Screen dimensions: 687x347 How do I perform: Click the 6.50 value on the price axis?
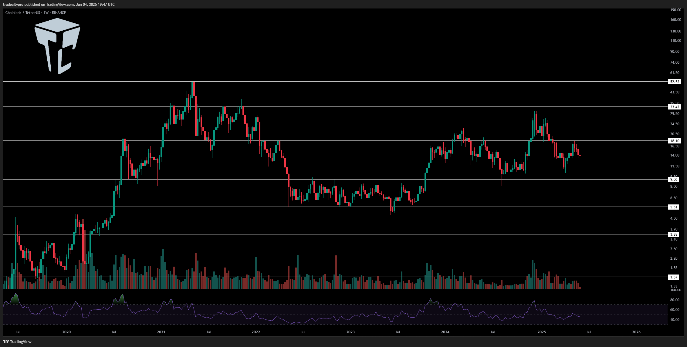point(674,198)
